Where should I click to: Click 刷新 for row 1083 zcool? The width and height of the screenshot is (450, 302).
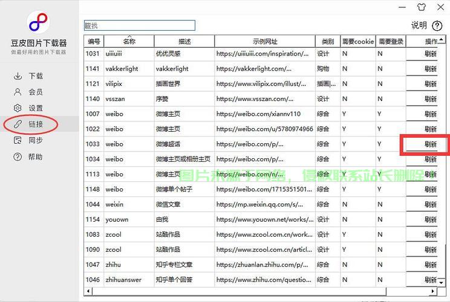click(431, 235)
